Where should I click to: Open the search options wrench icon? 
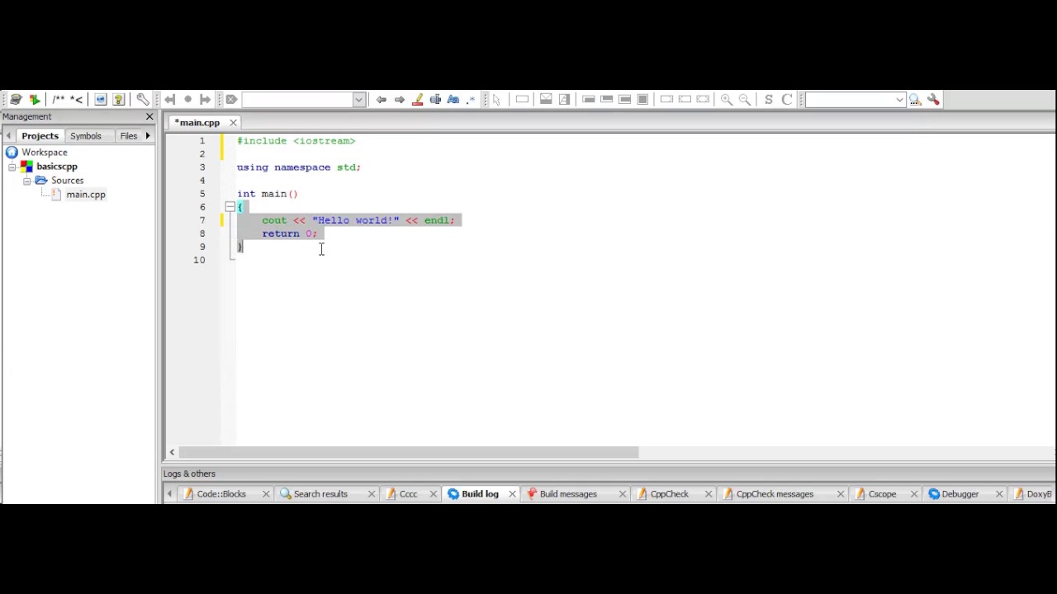[x=933, y=99]
